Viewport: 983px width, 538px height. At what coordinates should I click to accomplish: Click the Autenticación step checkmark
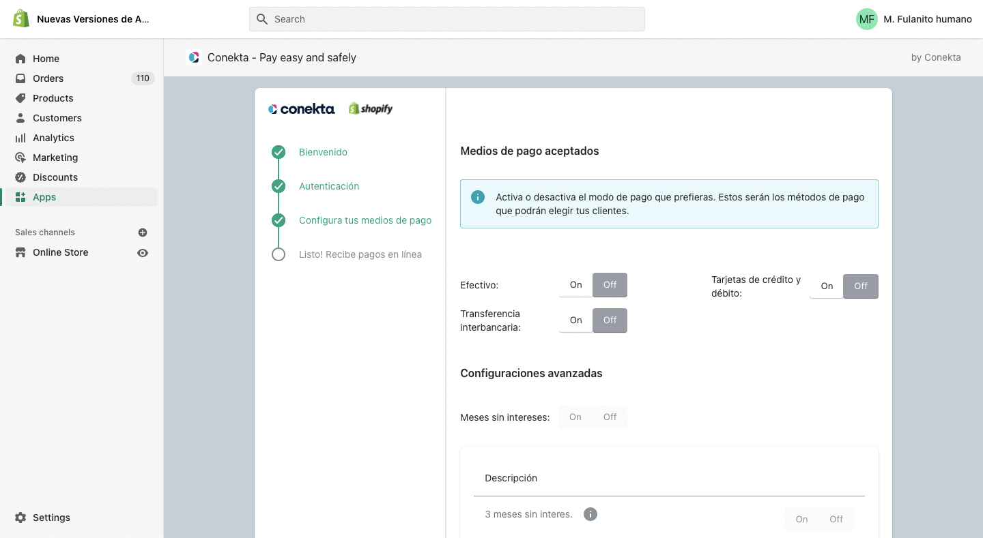[279, 186]
